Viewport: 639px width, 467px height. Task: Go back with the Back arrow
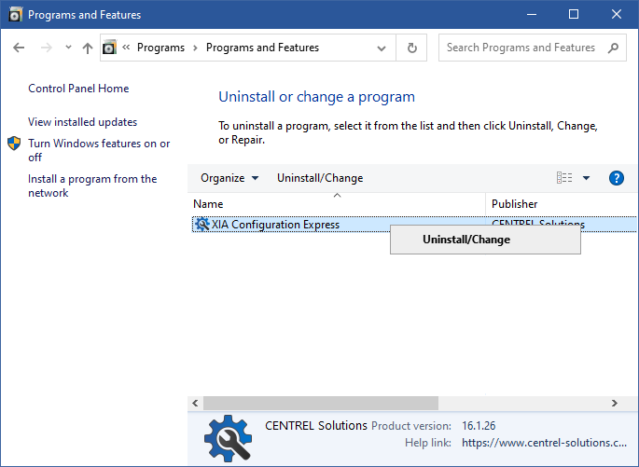[x=19, y=48]
